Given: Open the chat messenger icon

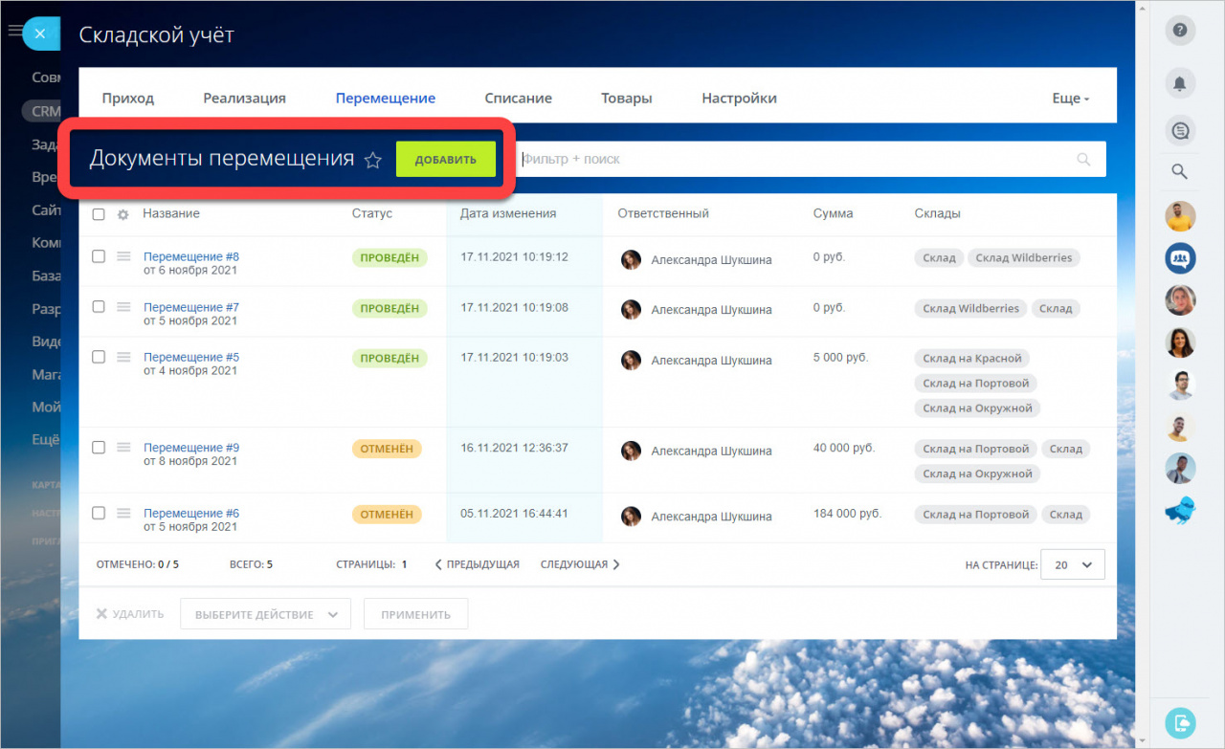Looking at the screenshot, I should pyautogui.click(x=1180, y=130).
